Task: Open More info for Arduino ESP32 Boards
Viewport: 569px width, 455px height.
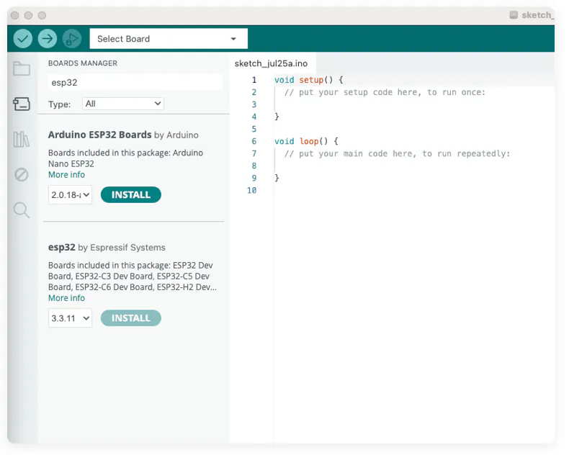Action: (66, 174)
